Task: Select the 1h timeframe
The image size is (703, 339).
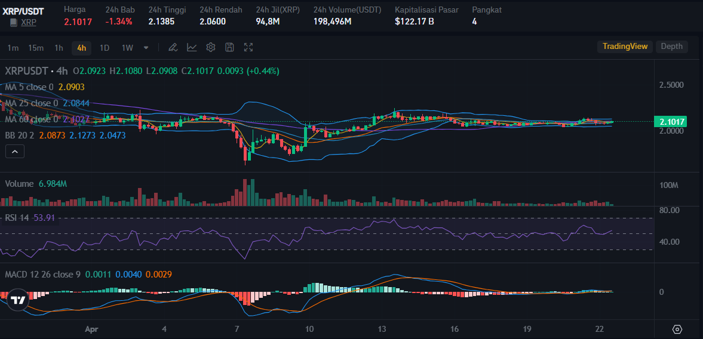Action: tap(59, 48)
